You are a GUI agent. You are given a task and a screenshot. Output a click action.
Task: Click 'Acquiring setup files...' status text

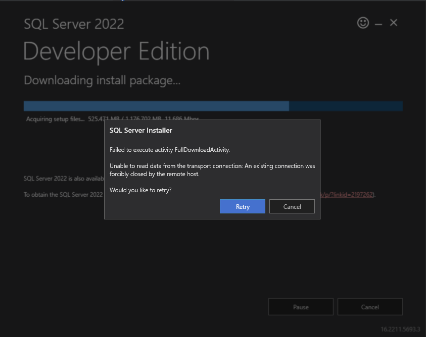pyautogui.click(x=56, y=119)
